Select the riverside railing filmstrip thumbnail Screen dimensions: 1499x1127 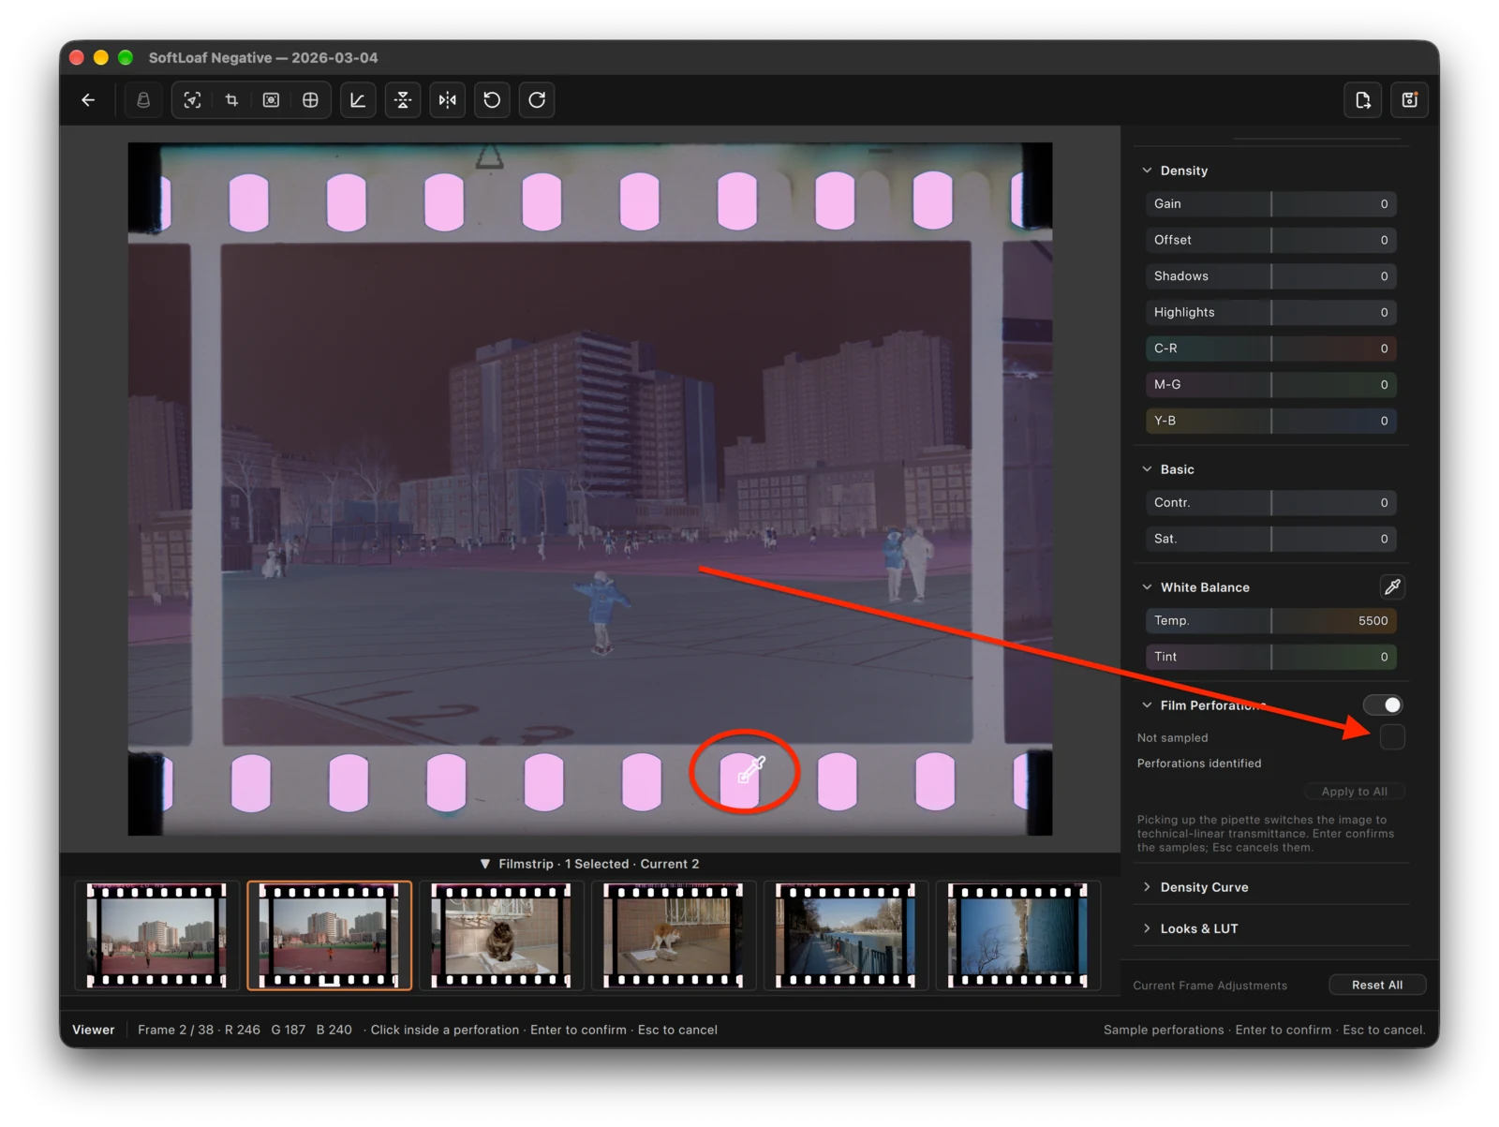tap(845, 935)
